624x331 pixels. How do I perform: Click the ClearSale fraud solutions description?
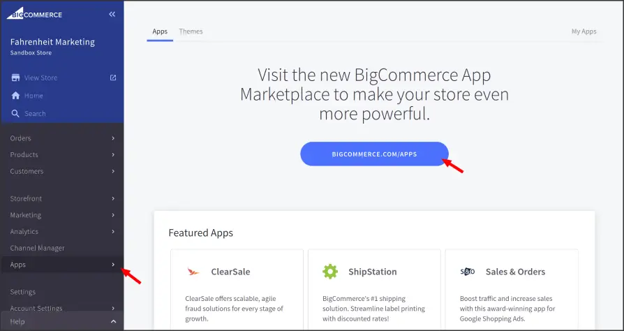click(234, 309)
